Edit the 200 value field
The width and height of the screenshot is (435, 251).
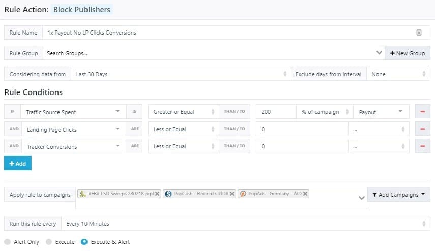pos(276,112)
